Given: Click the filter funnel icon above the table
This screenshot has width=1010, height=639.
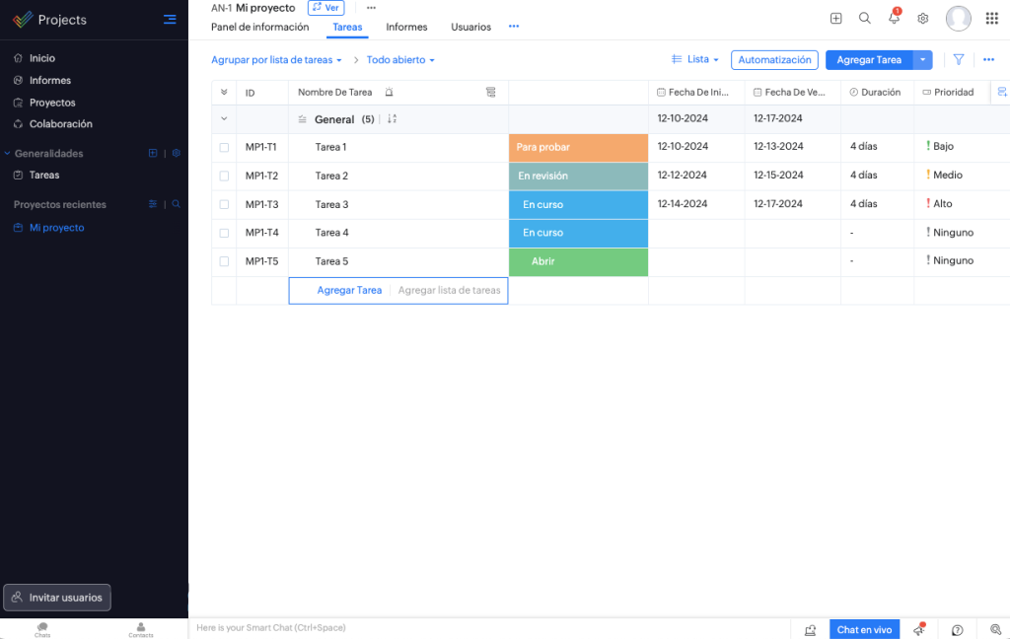Looking at the screenshot, I should [958, 59].
